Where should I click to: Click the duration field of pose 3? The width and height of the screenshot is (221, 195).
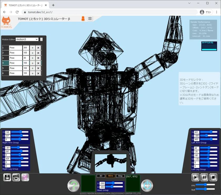26,58
